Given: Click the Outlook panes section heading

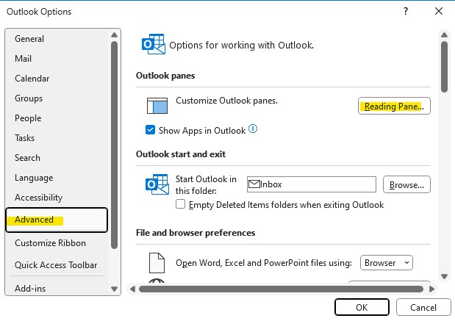Looking at the screenshot, I should tap(165, 76).
